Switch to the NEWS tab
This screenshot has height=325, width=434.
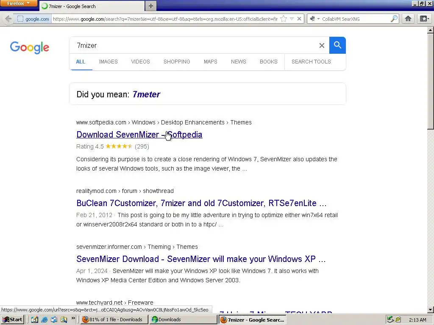tap(238, 62)
